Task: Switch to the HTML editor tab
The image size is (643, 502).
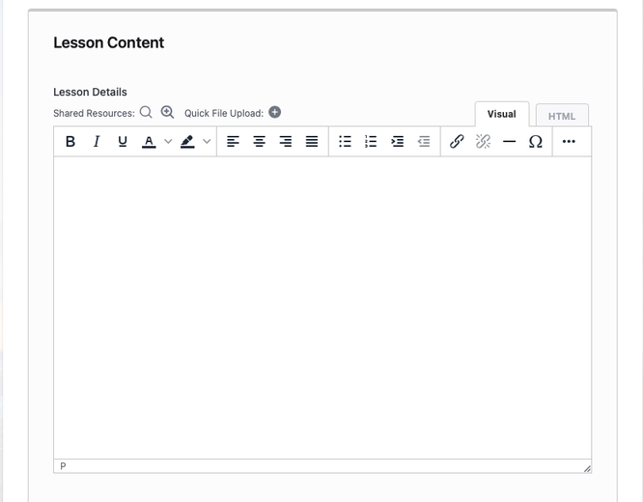Action: coord(562,116)
